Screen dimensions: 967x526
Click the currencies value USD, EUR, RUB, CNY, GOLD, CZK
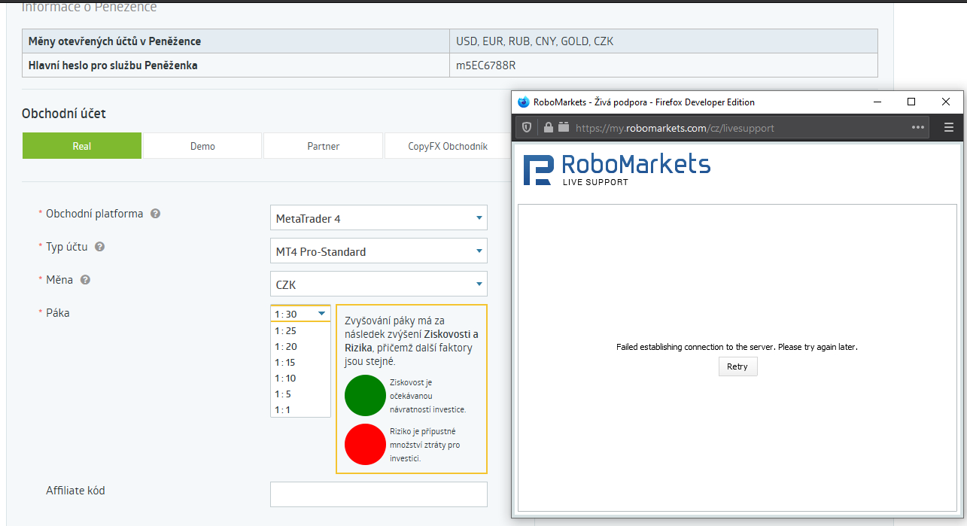pos(535,41)
